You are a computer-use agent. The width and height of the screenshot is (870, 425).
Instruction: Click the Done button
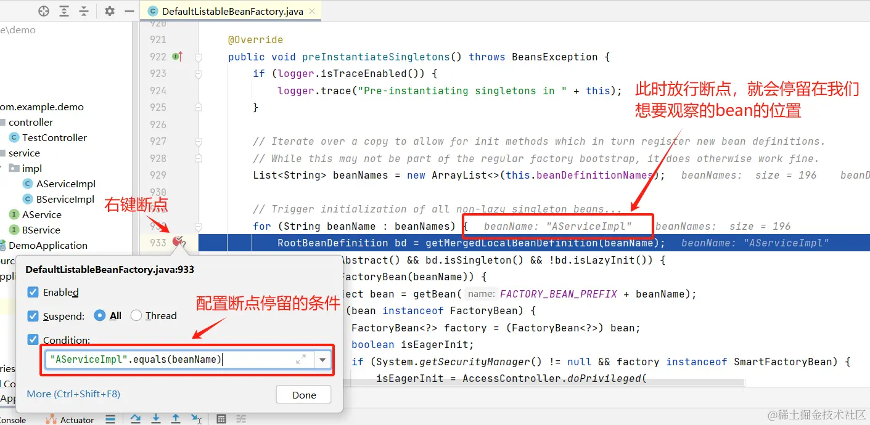pos(303,394)
